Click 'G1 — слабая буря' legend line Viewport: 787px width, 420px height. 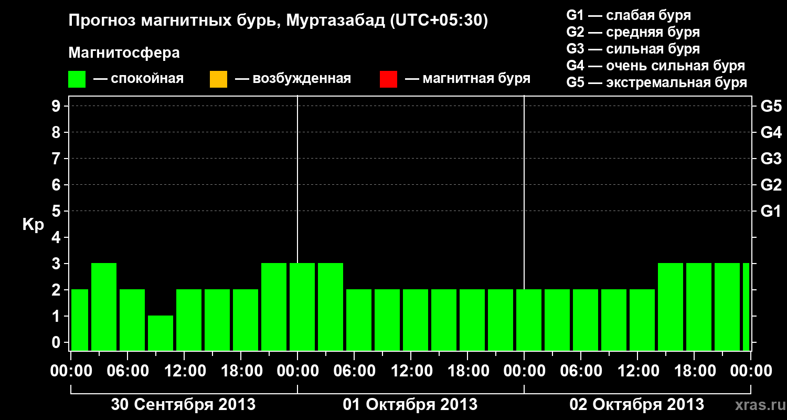coord(629,15)
